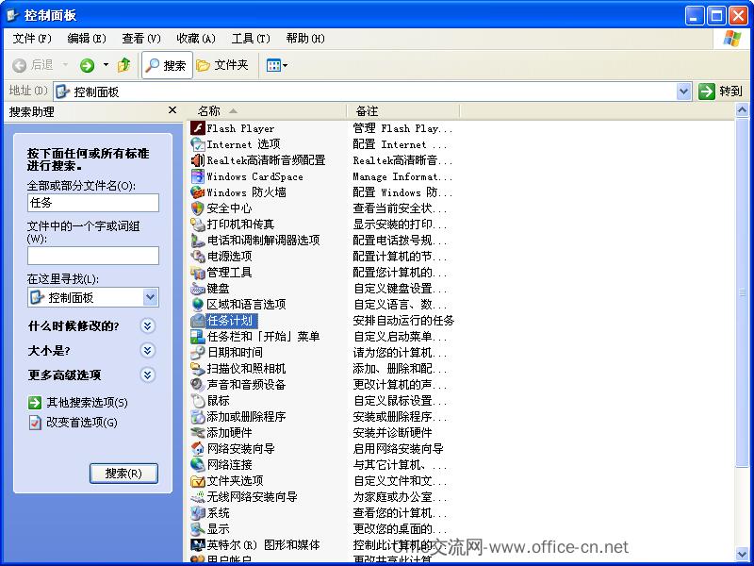Open 安全中心 from the list
754x566 pixels.
pyautogui.click(x=231, y=208)
